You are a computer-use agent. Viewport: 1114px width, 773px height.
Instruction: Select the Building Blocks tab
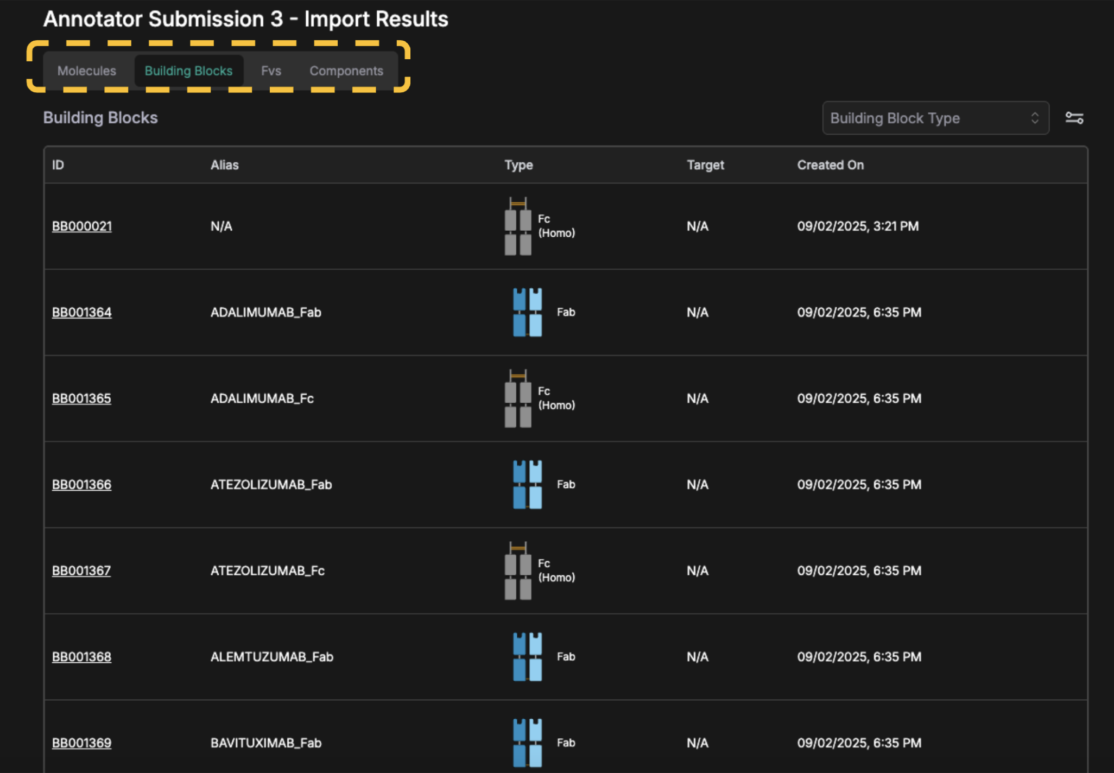click(x=188, y=71)
